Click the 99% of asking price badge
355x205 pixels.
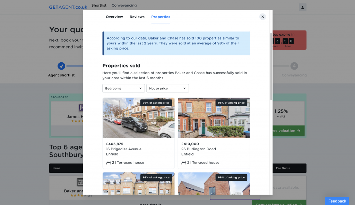(231, 178)
